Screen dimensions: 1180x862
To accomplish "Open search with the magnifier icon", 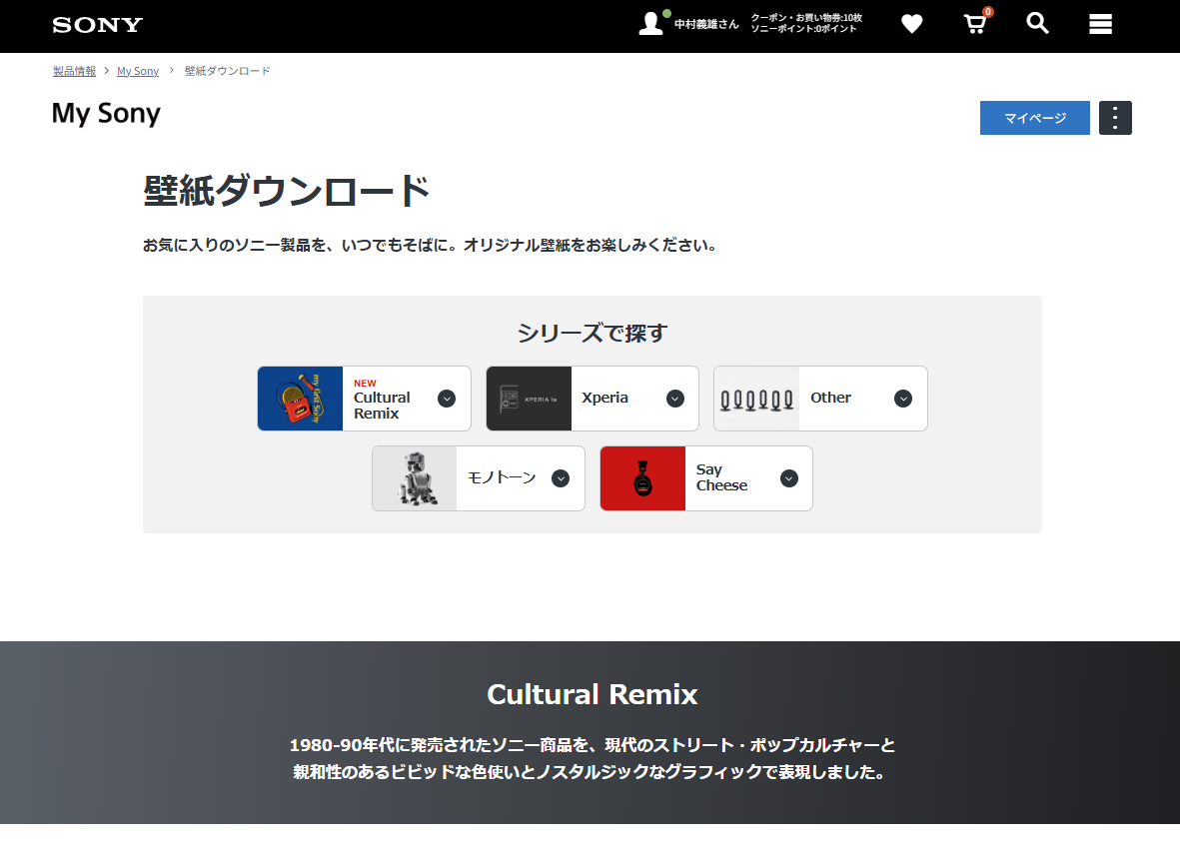I will [x=1038, y=23].
